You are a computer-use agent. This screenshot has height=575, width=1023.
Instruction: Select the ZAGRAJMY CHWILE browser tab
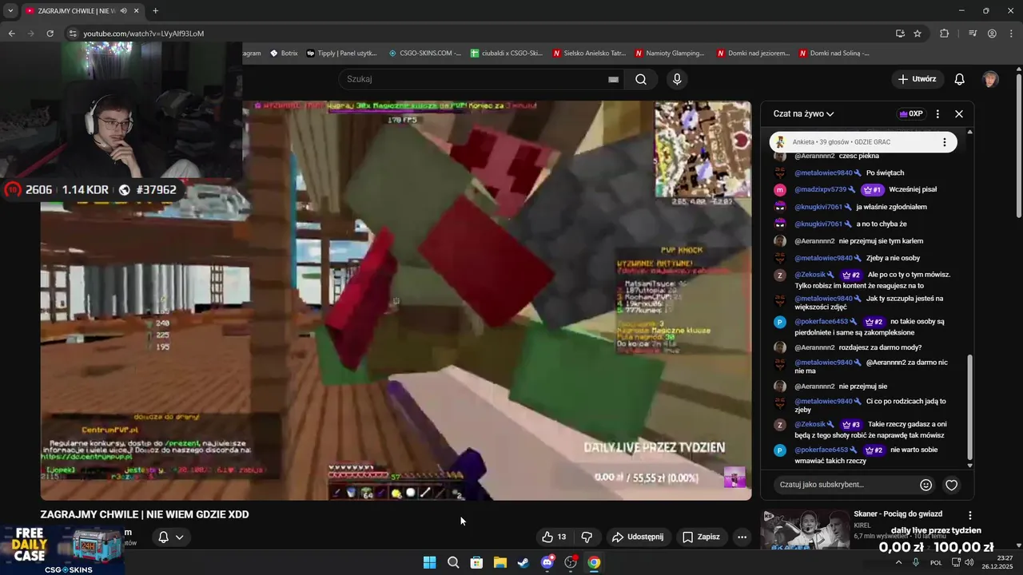pos(82,11)
